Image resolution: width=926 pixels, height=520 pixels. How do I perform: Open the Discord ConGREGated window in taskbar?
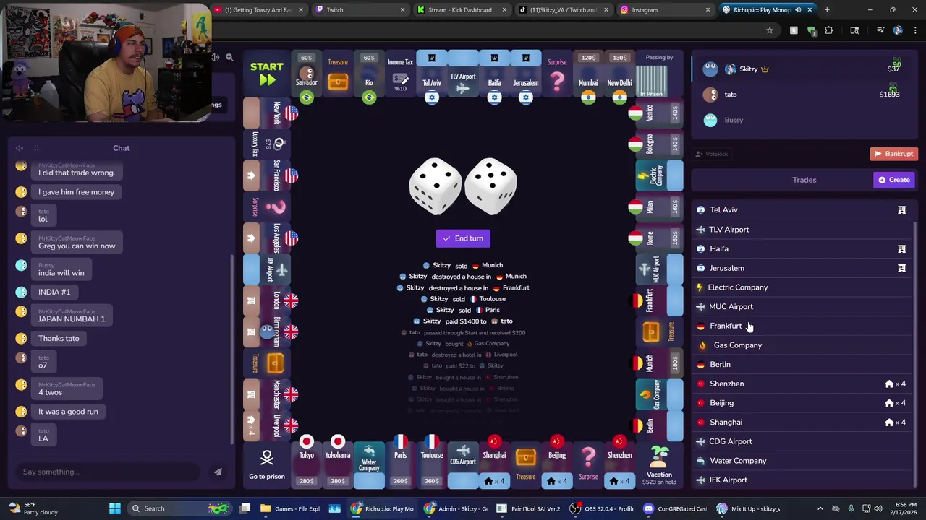[x=676, y=508]
